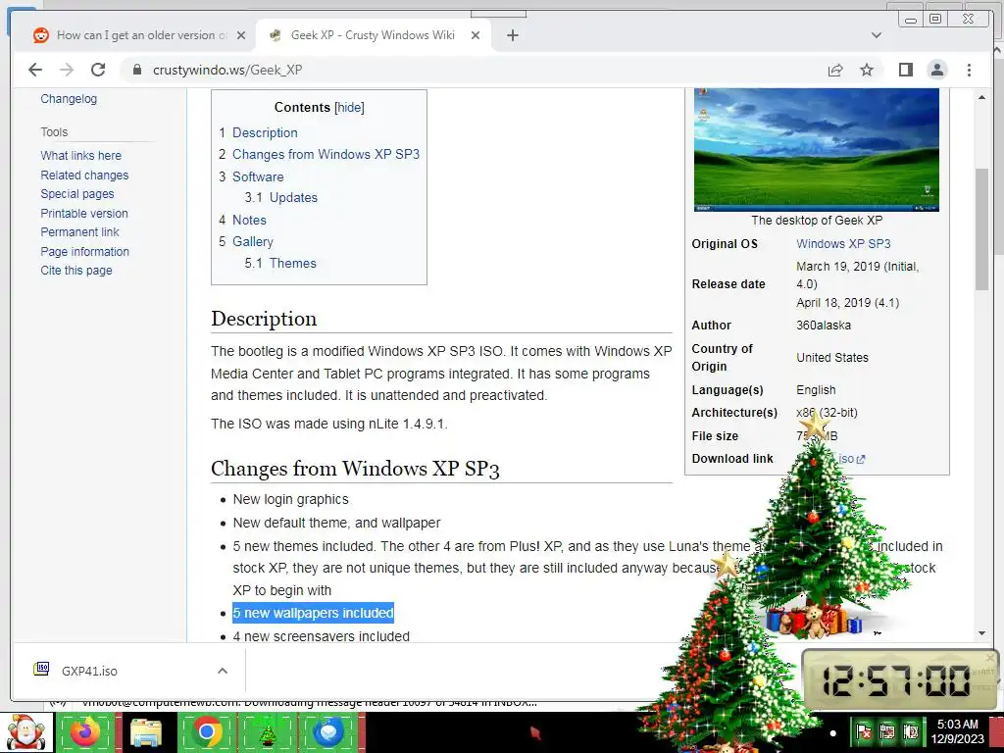This screenshot has height=753, width=1004.
Task: Open a new tab with plus button
Action: tap(512, 35)
